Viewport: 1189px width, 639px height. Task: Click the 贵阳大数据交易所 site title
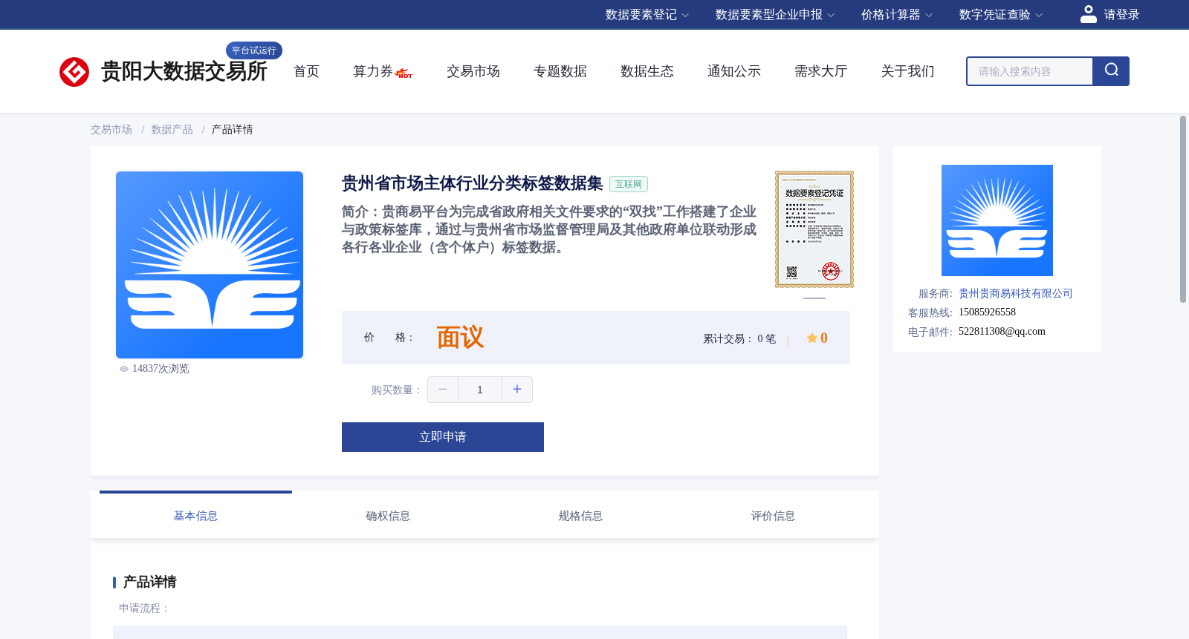(184, 71)
